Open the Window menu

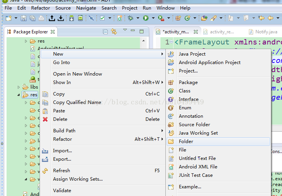click(x=165, y=8)
